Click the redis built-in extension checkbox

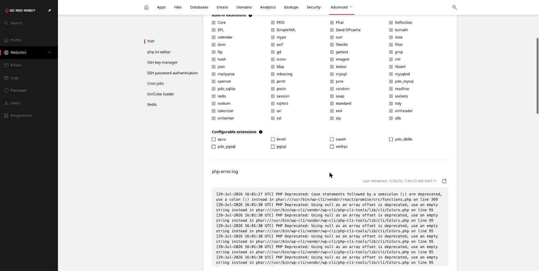[214, 96]
